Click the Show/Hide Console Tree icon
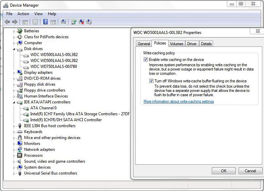 (x=25, y=22)
